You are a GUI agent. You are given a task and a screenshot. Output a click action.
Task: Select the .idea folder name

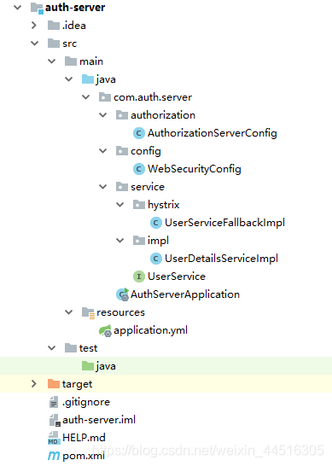click(74, 26)
